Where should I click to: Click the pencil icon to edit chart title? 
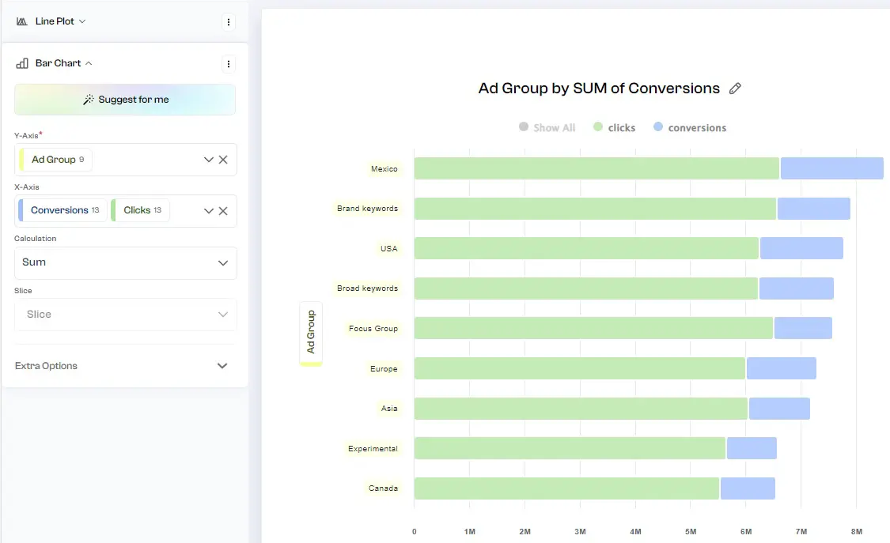[735, 89]
